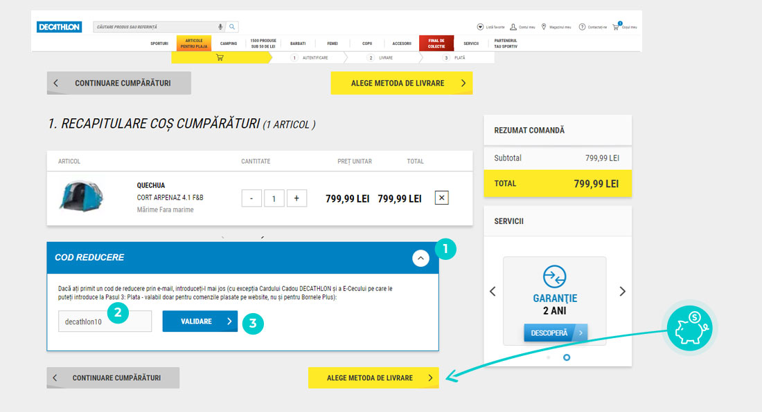Click Validare to apply discount code
762x412 pixels.
(200, 321)
